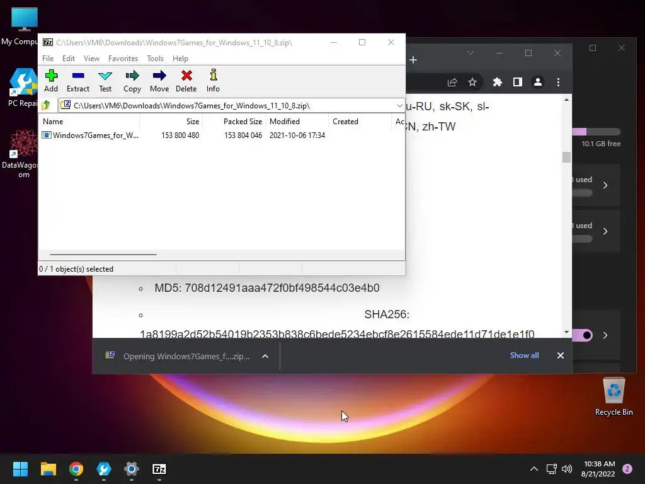Open PC Repair app on taskbar

coord(104,469)
